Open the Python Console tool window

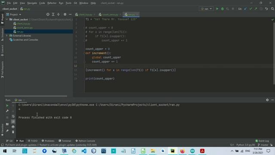coord(85,141)
